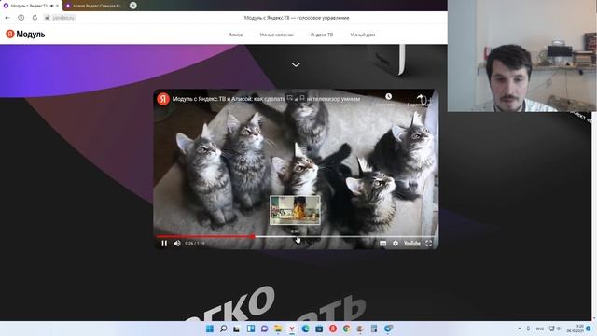The height and width of the screenshot is (336, 597).
Task: Open the red round app on taskbar
Action: click(333, 329)
